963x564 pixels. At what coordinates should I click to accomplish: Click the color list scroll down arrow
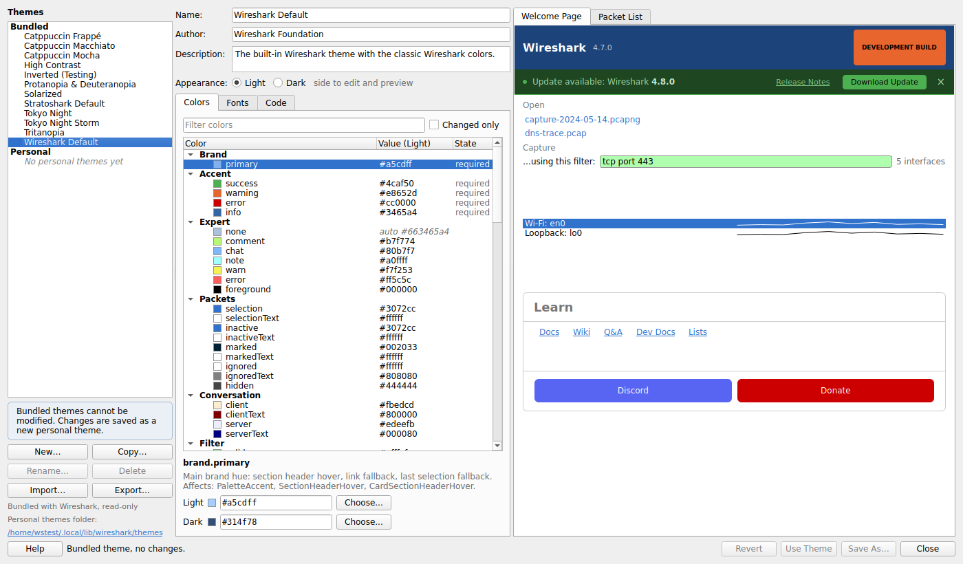497,446
